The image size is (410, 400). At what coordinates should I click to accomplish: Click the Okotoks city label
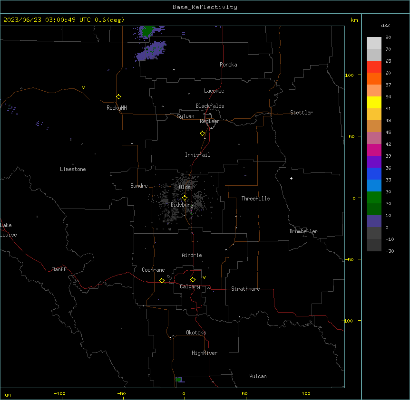(196, 333)
